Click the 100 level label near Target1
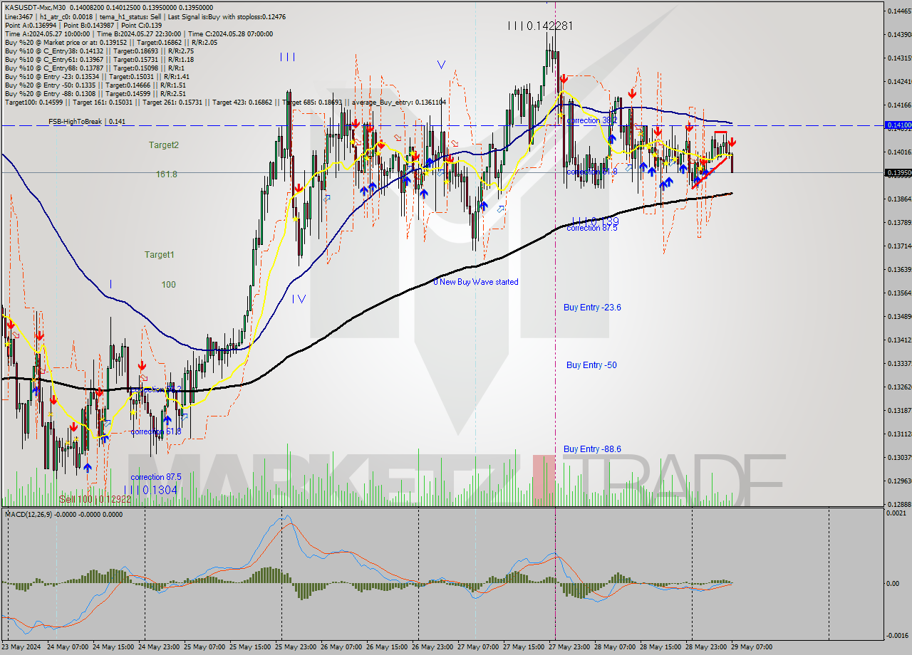The width and height of the screenshot is (912, 655). pyautogui.click(x=168, y=285)
